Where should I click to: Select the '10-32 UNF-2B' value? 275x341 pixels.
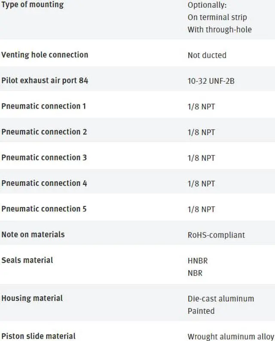pos(211,81)
